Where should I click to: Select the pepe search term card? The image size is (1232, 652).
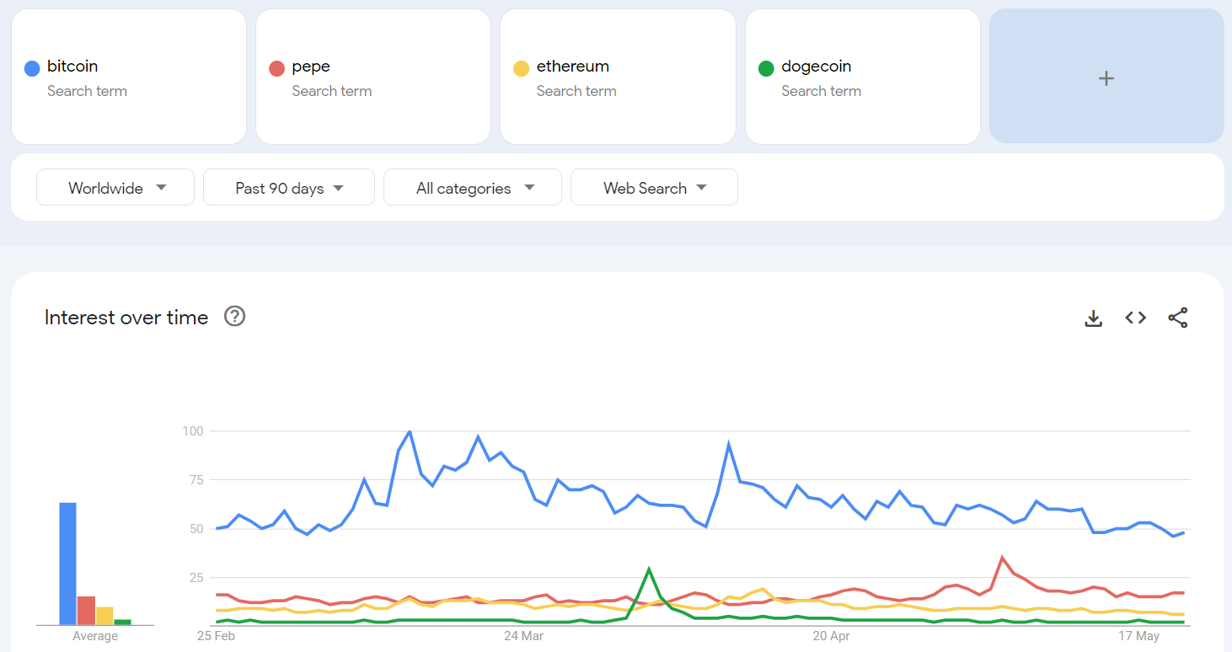click(373, 77)
